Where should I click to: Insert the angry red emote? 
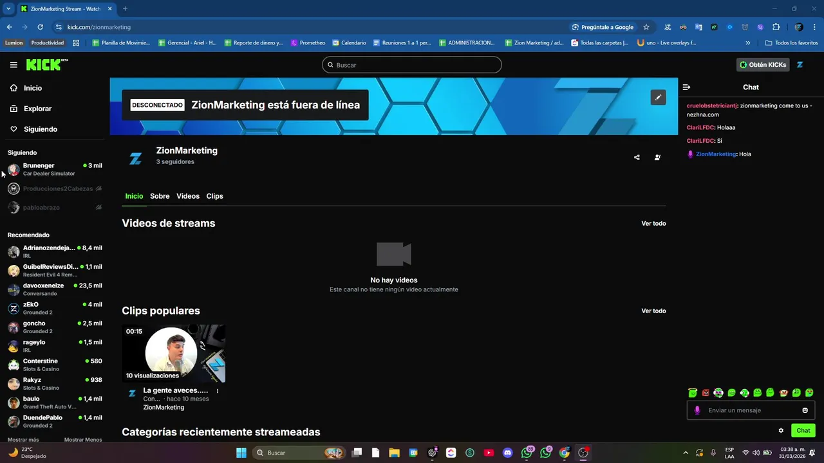click(x=706, y=393)
